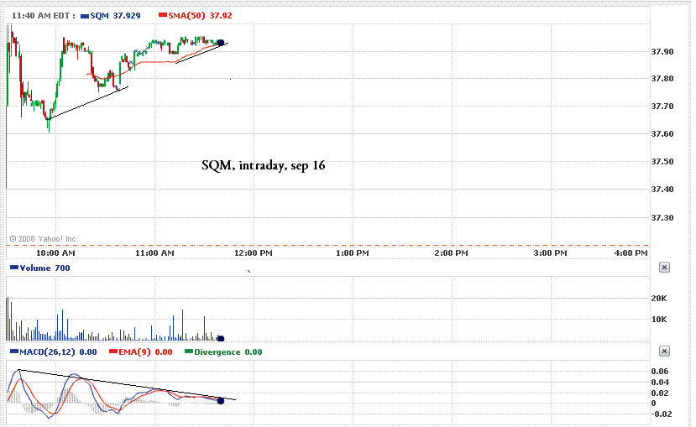Click the 37.40 price axis label
Screen dimensions: 696x427
click(662, 190)
